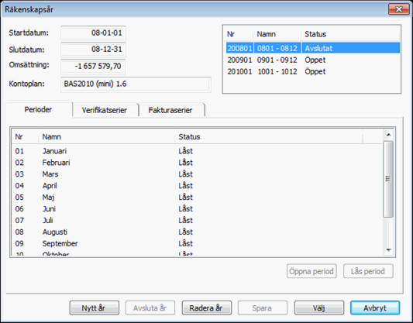Viewport: 413px width, 323px height.
Task: Close the Räkenskapsår dialog window
Action: coord(398,9)
